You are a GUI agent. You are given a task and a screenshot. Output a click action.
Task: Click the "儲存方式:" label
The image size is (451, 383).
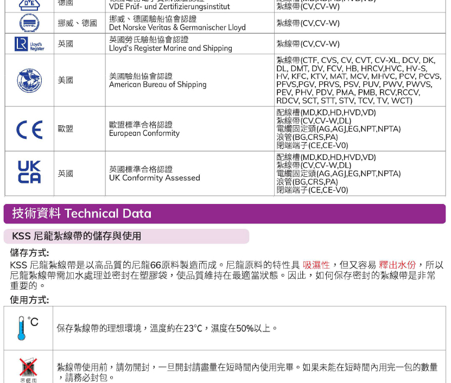coord(30,253)
